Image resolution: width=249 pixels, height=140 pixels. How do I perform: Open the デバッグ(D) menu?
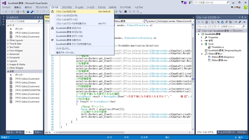pos(67,7)
